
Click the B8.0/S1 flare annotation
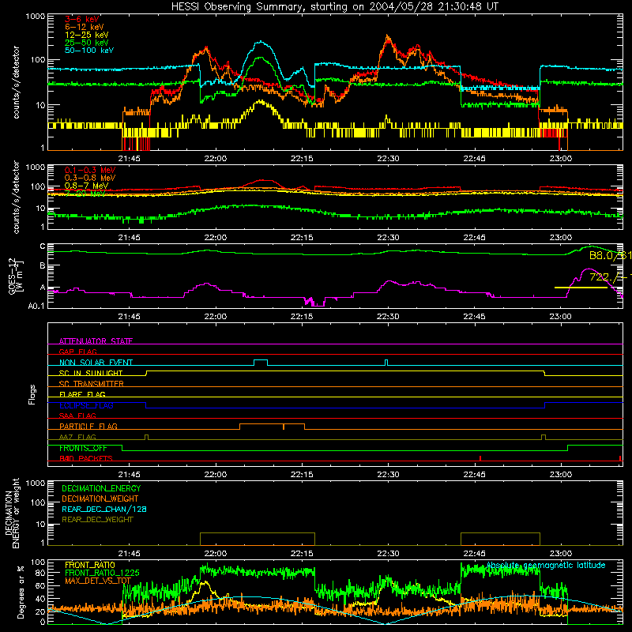point(610,255)
